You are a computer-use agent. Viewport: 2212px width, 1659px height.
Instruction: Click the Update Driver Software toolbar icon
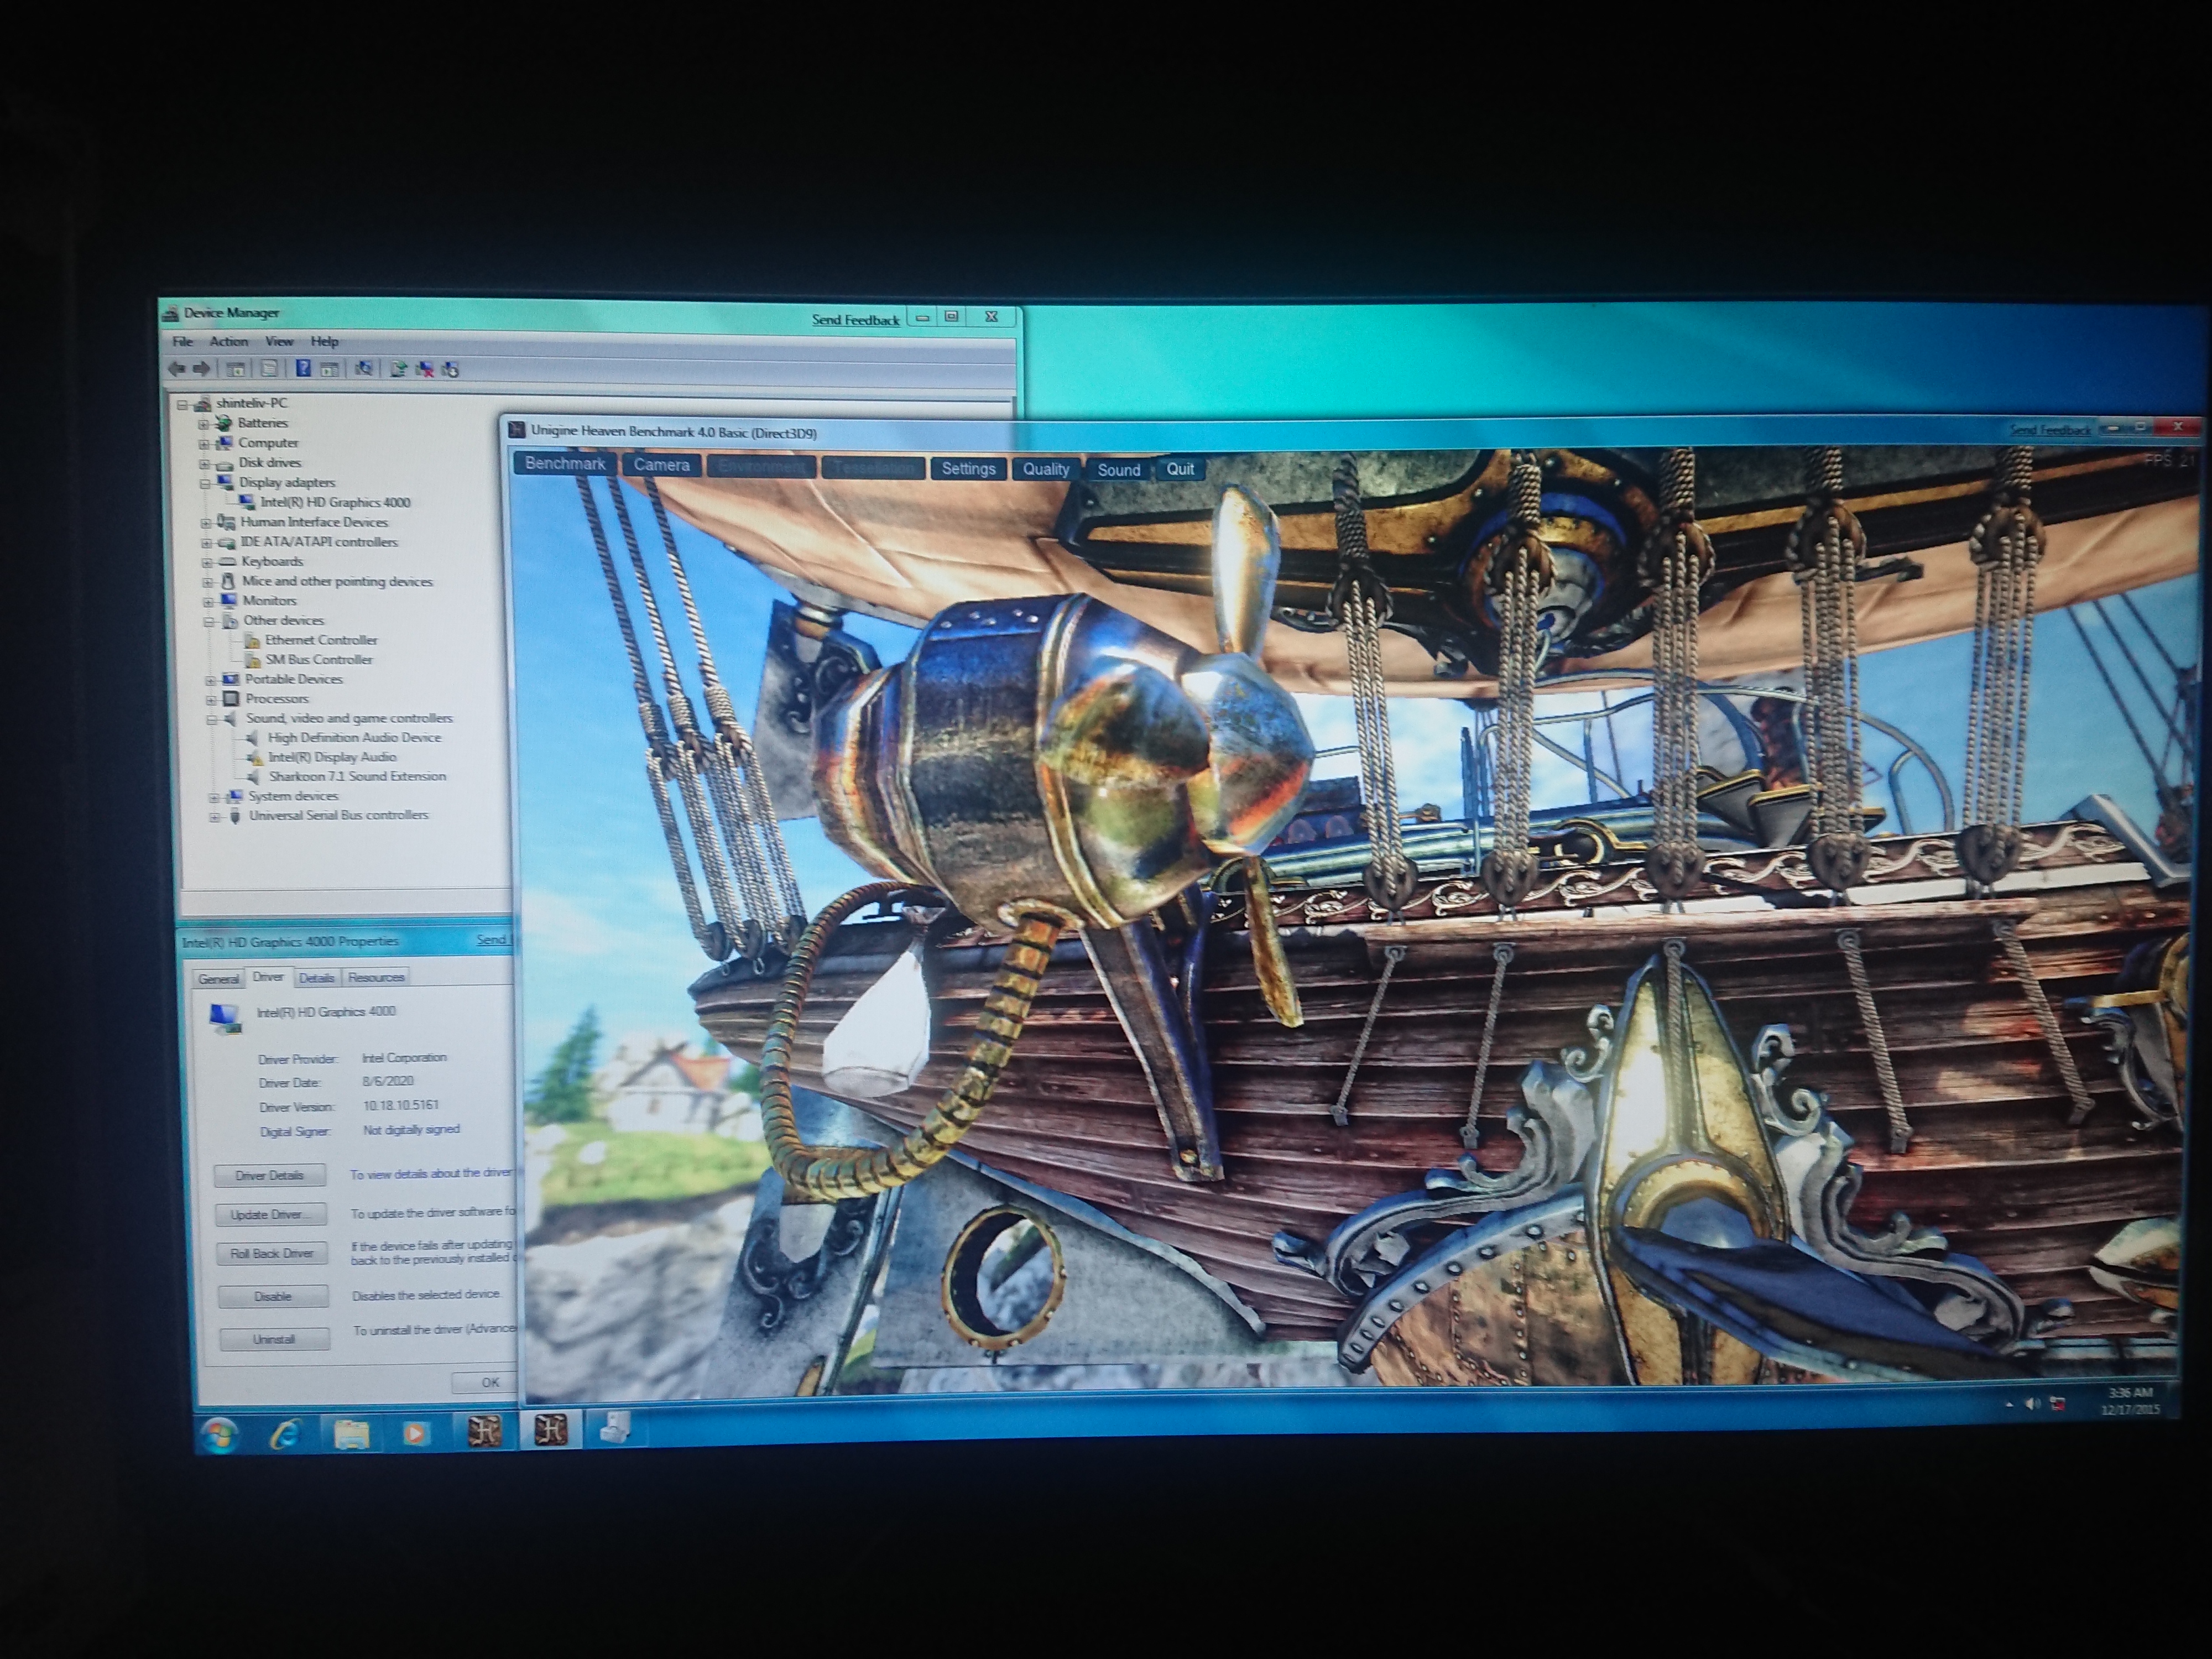coord(398,369)
